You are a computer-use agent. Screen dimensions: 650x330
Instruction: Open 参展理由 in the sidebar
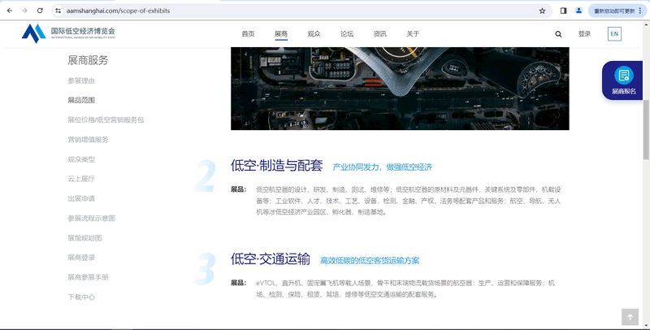[81, 80]
